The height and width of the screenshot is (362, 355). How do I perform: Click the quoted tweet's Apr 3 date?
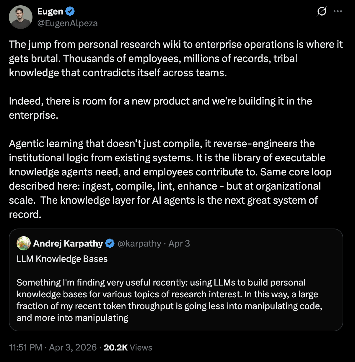[179, 244]
